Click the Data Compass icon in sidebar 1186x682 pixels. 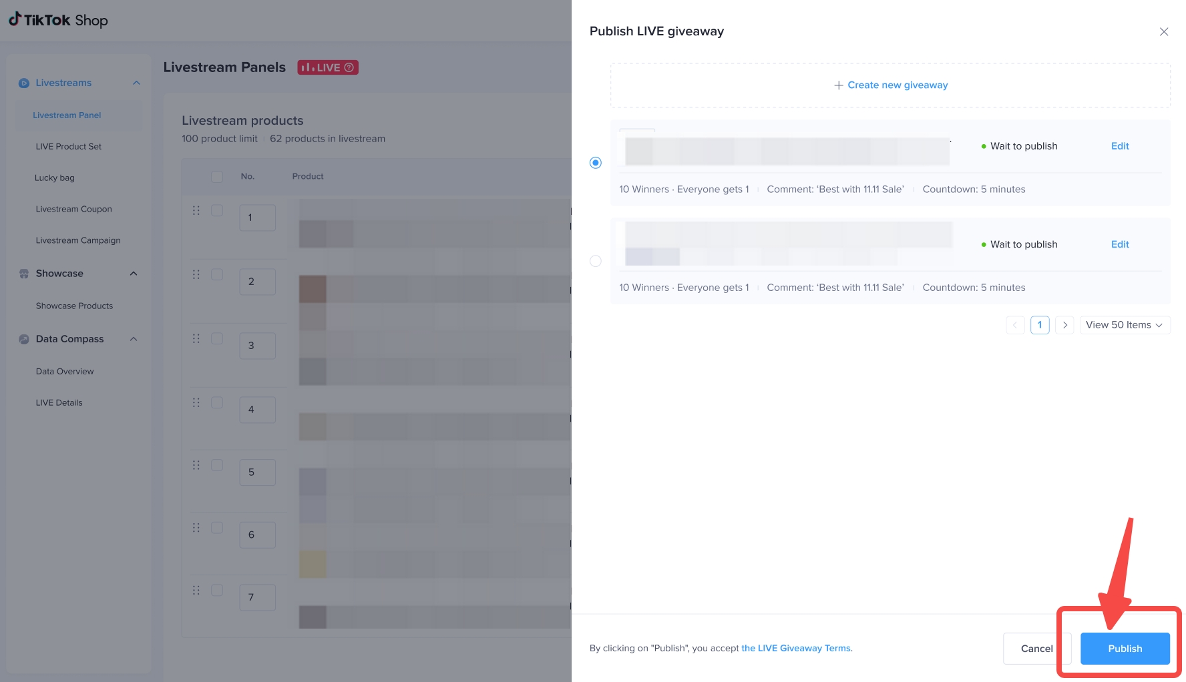click(24, 339)
